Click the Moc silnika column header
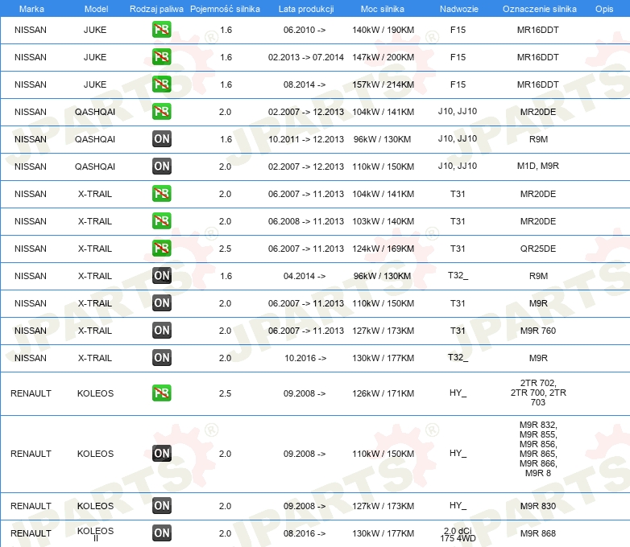This screenshot has height=547, width=630. point(383,9)
